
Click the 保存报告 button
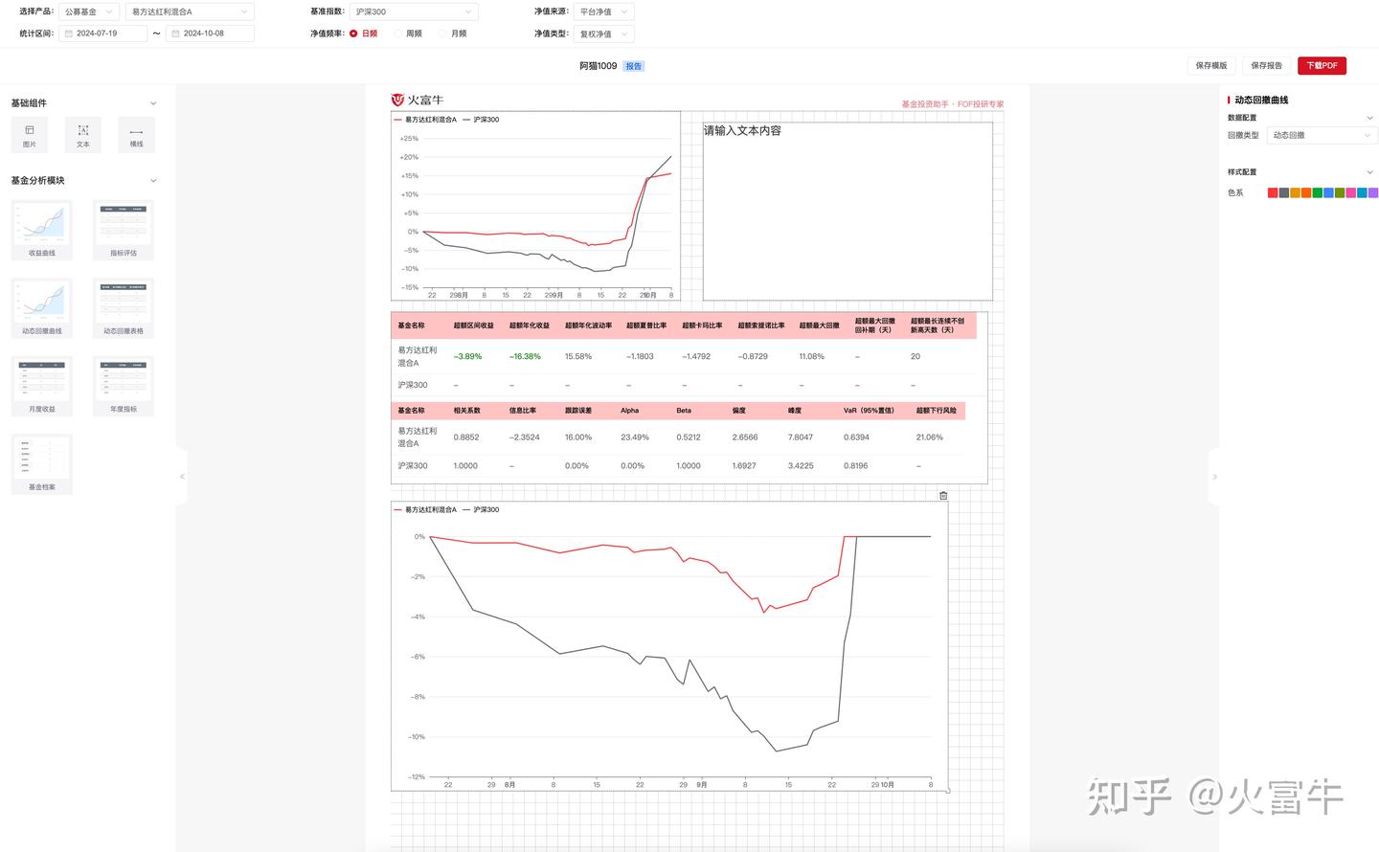tap(1266, 65)
